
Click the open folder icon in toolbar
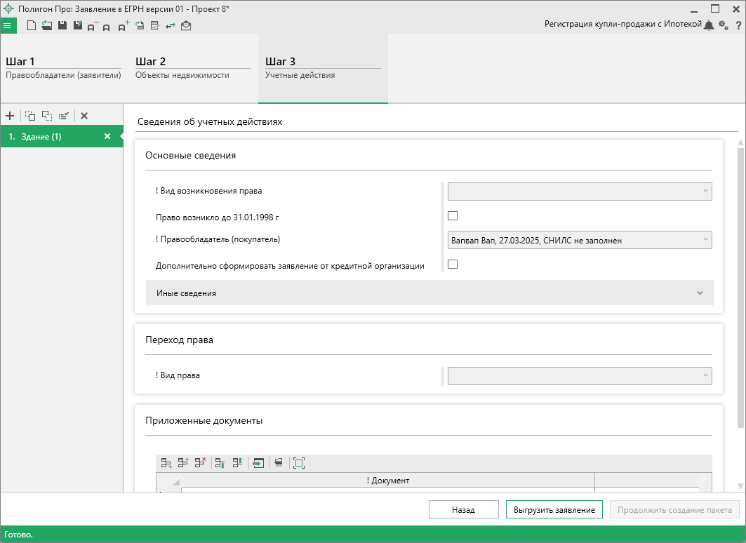pos(46,26)
